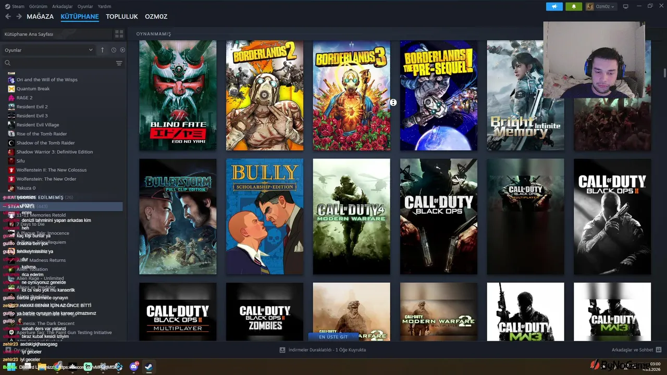Open File Explorer from the taskbar
The width and height of the screenshot is (667, 375).
(42, 367)
